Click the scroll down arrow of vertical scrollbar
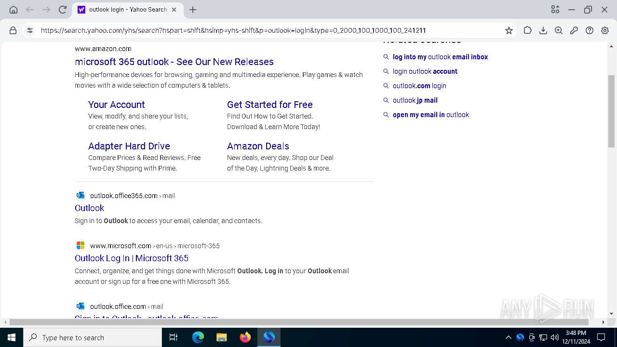Screen dimensions: 617x347 click(611, 314)
